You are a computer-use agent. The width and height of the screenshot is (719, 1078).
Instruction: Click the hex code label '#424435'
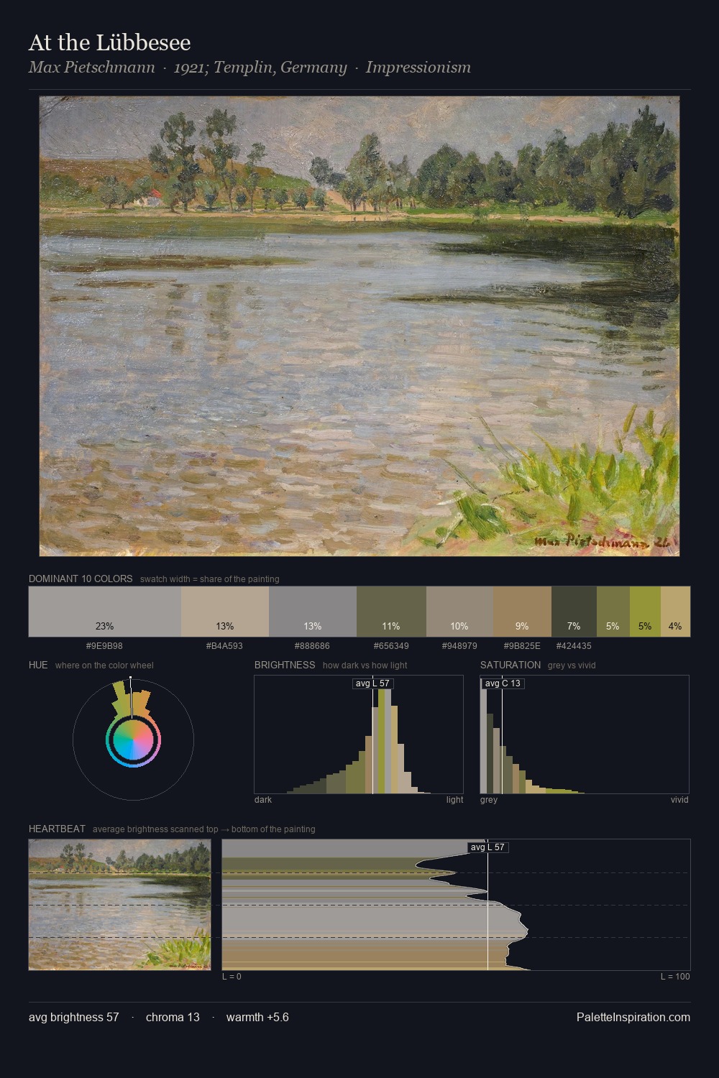click(x=574, y=646)
